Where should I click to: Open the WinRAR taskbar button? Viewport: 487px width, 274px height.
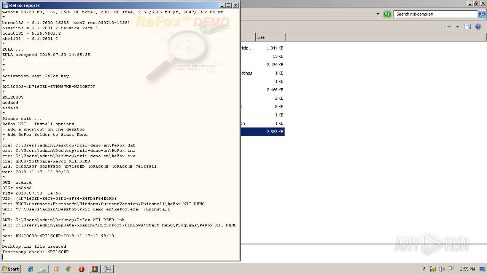[94, 269]
